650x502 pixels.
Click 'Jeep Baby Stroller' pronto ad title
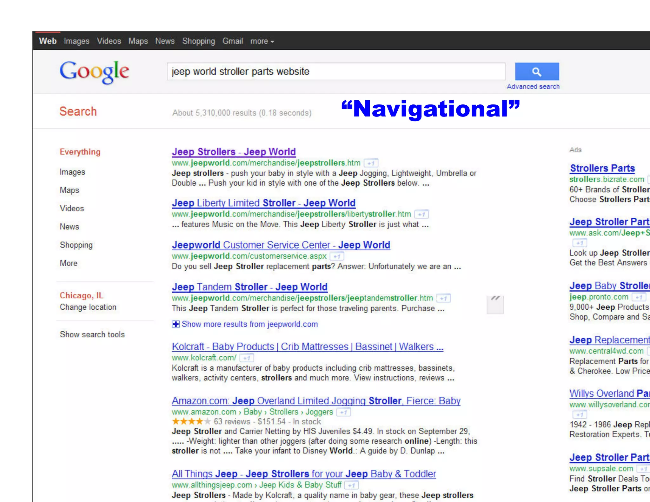[x=610, y=286]
